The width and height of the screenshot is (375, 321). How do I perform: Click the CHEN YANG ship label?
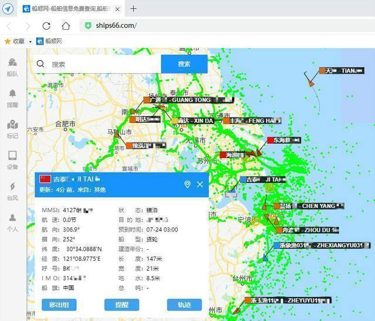[x=309, y=206]
